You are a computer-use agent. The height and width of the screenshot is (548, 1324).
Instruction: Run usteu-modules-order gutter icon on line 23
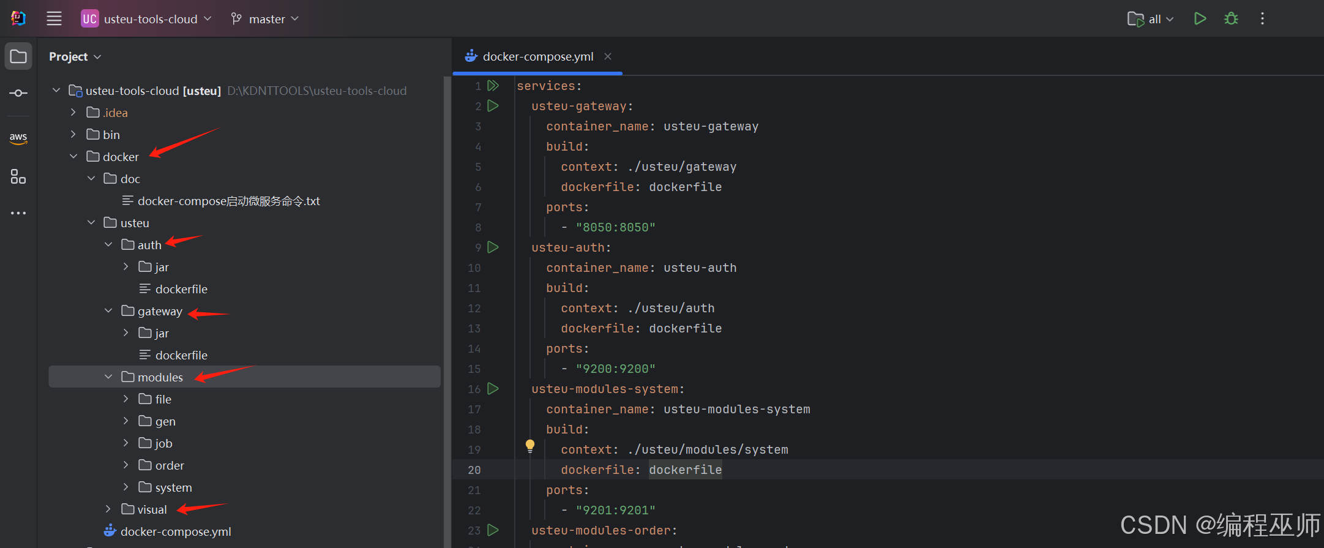(x=493, y=530)
